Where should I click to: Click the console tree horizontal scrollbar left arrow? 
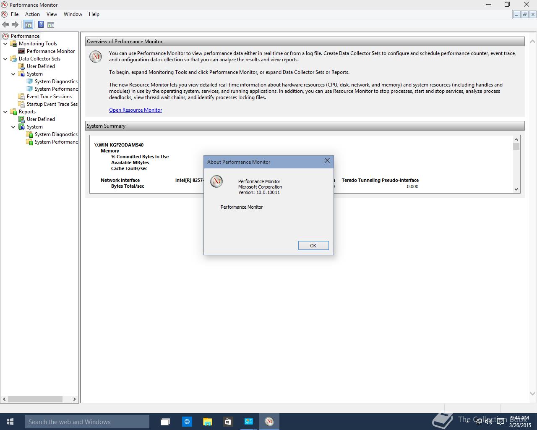click(x=4, y=399)
